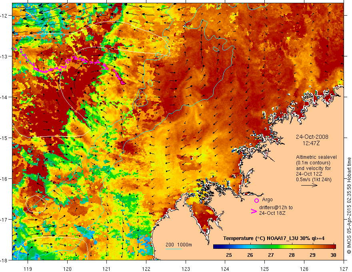Click the color bar label '29'
The height and width of the screenshot is (272, 352).
(x=312, y=255)
